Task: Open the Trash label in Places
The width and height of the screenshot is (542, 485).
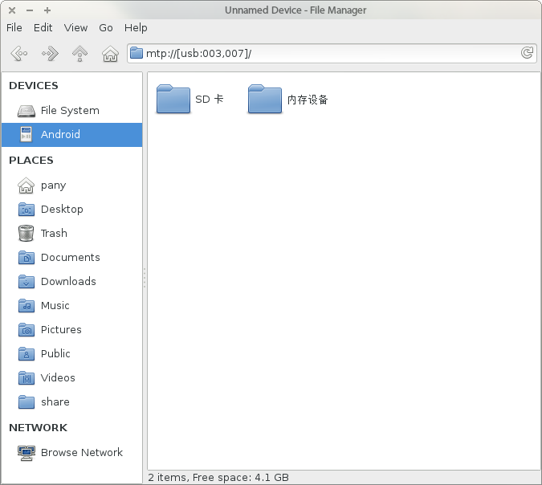Action: pyautogui.click(x=54, y=233)
